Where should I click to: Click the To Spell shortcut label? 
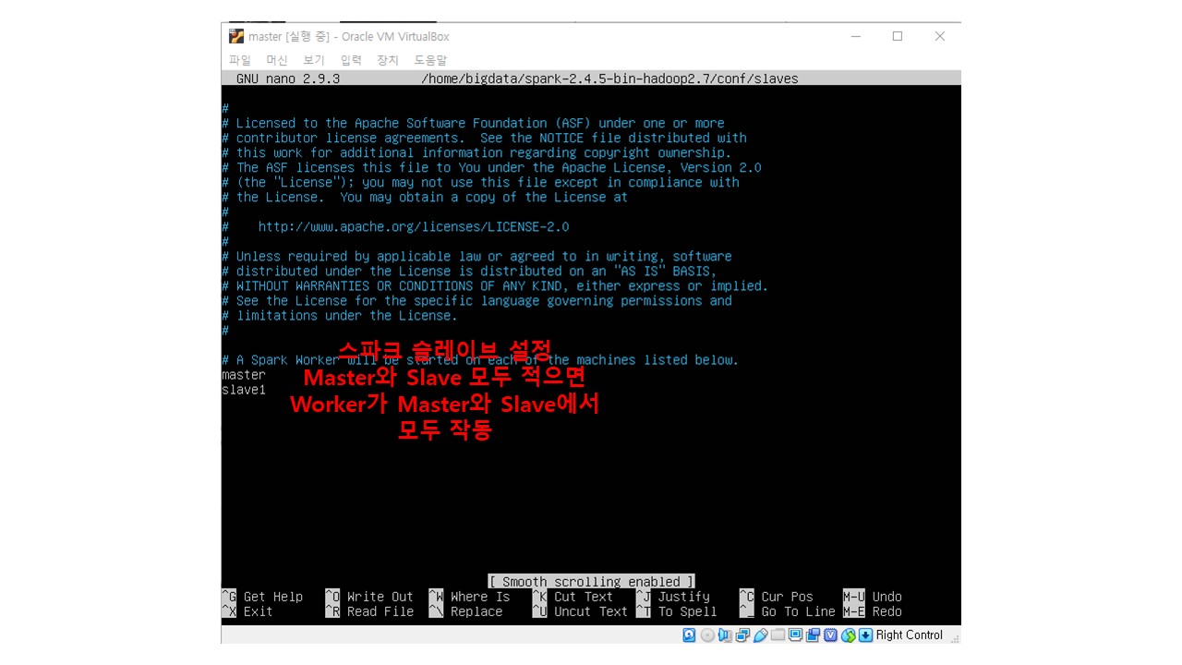point(687,611)
